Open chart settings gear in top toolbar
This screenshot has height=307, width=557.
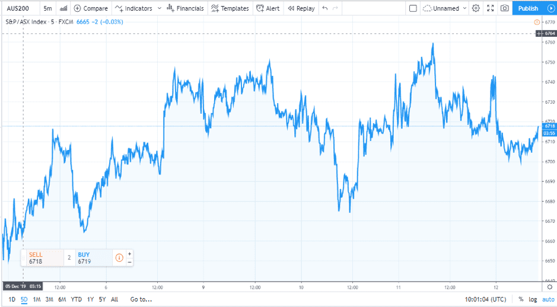475,8
